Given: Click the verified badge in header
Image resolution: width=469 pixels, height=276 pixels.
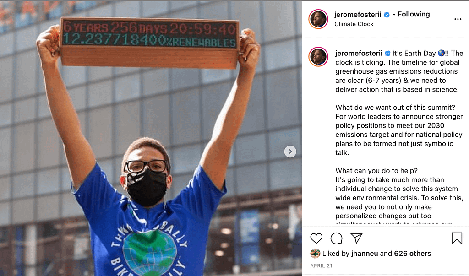Looking at the screenshot, I should coord(387,15).
